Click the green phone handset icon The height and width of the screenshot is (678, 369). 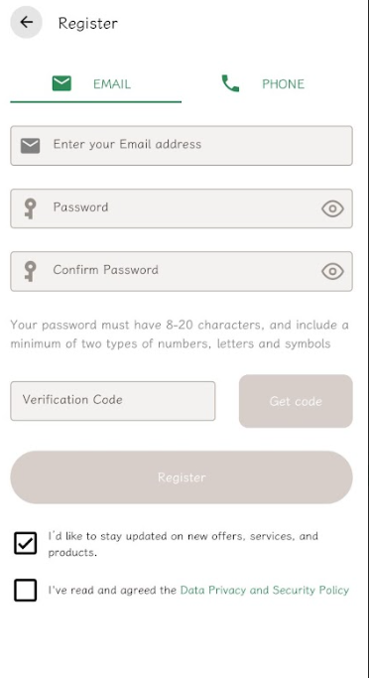point(230,83)
